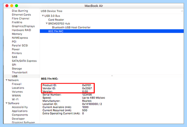
Task: Select Card Reader in device tree
Action: [56, 20]
